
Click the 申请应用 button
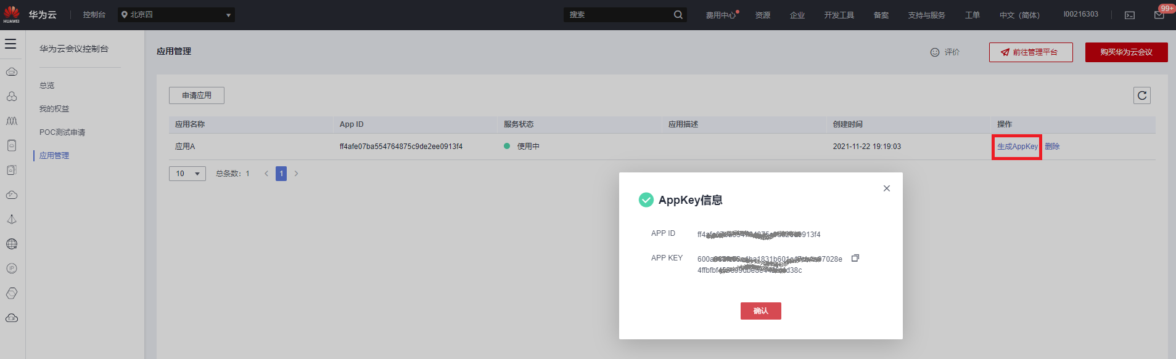tap(197, 95)
